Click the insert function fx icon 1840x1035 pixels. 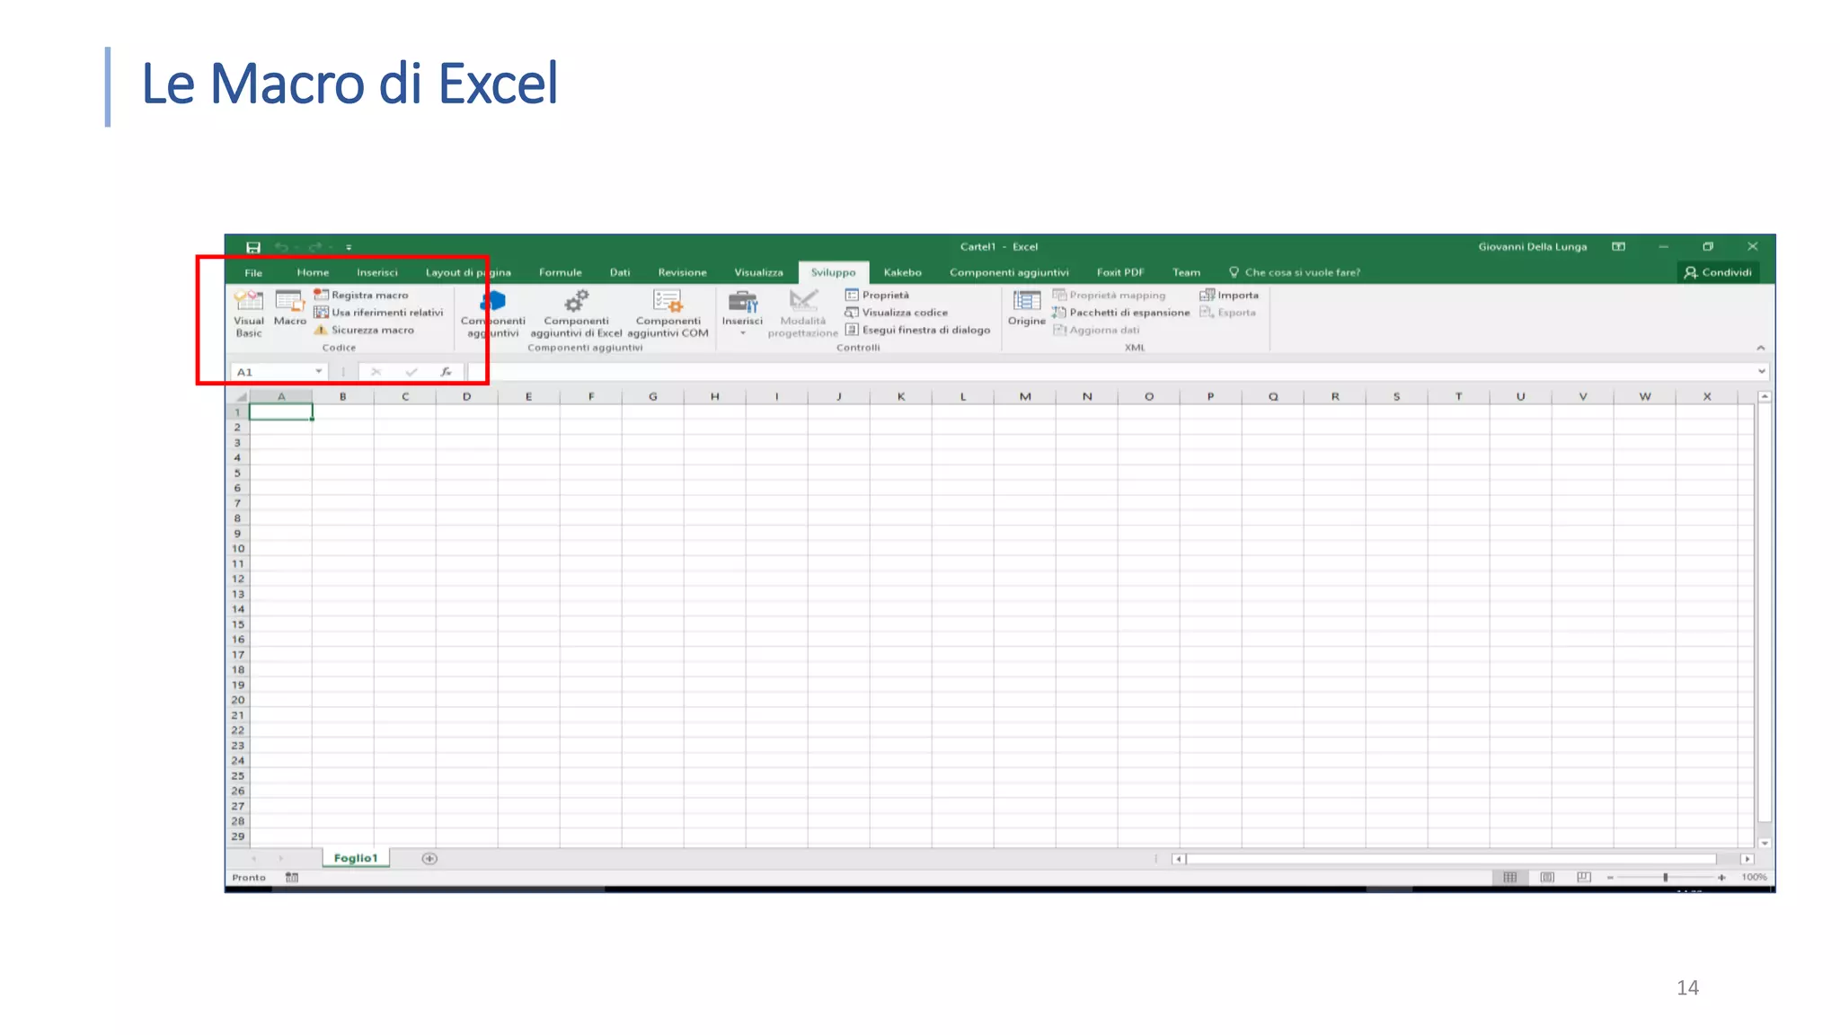446,371
